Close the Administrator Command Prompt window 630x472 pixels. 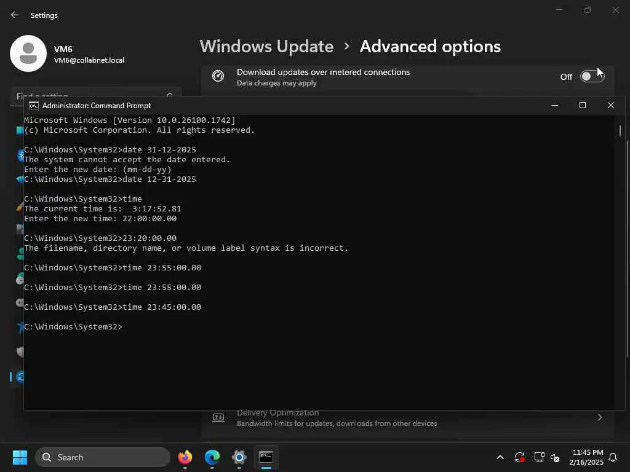pos(611,105)
